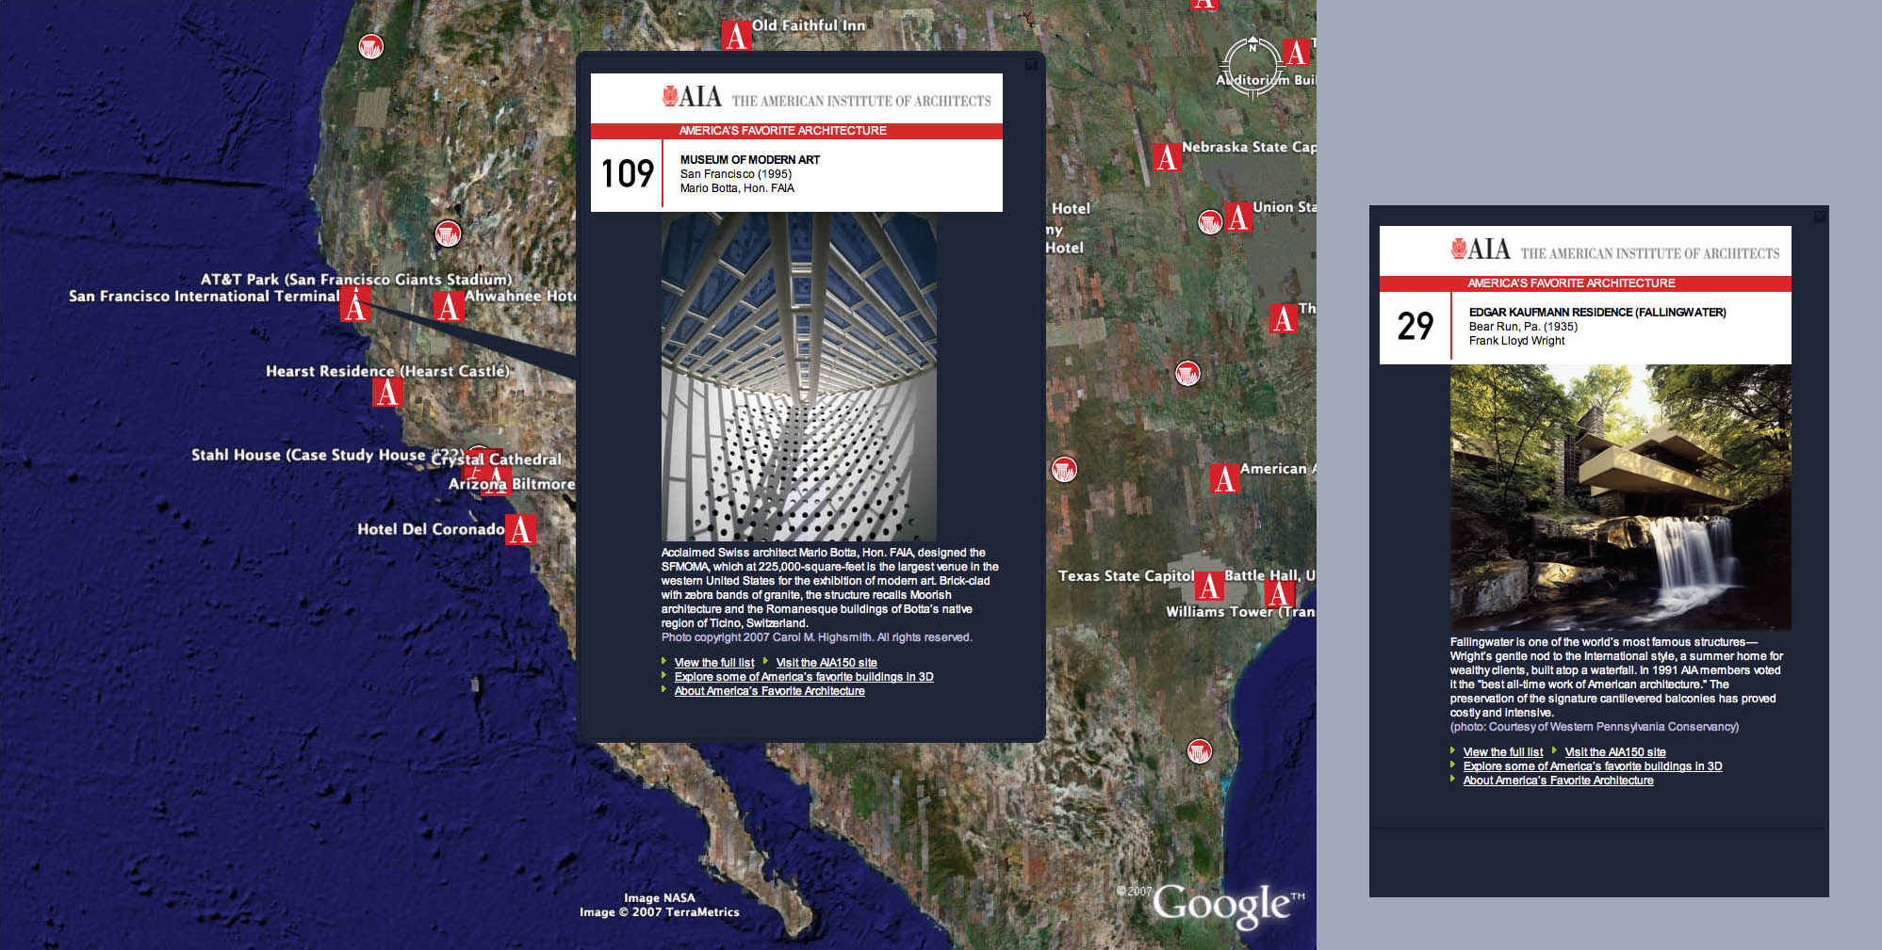Open the Williams Tower A placemark
Viewport: 1882px width, 950px height.
(x=1278, y=593)
